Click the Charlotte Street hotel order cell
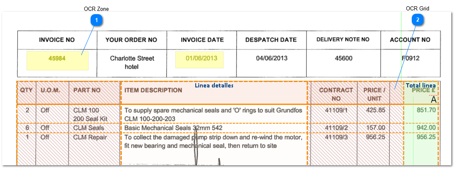Screen dimensions: 455x174 pyautogui.click(x=132, y=62)
